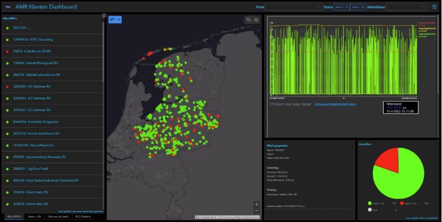Screen dimensions: 442x222
Task: Select 306724 Abbott Laboratories BV
Action: (52, 75)
